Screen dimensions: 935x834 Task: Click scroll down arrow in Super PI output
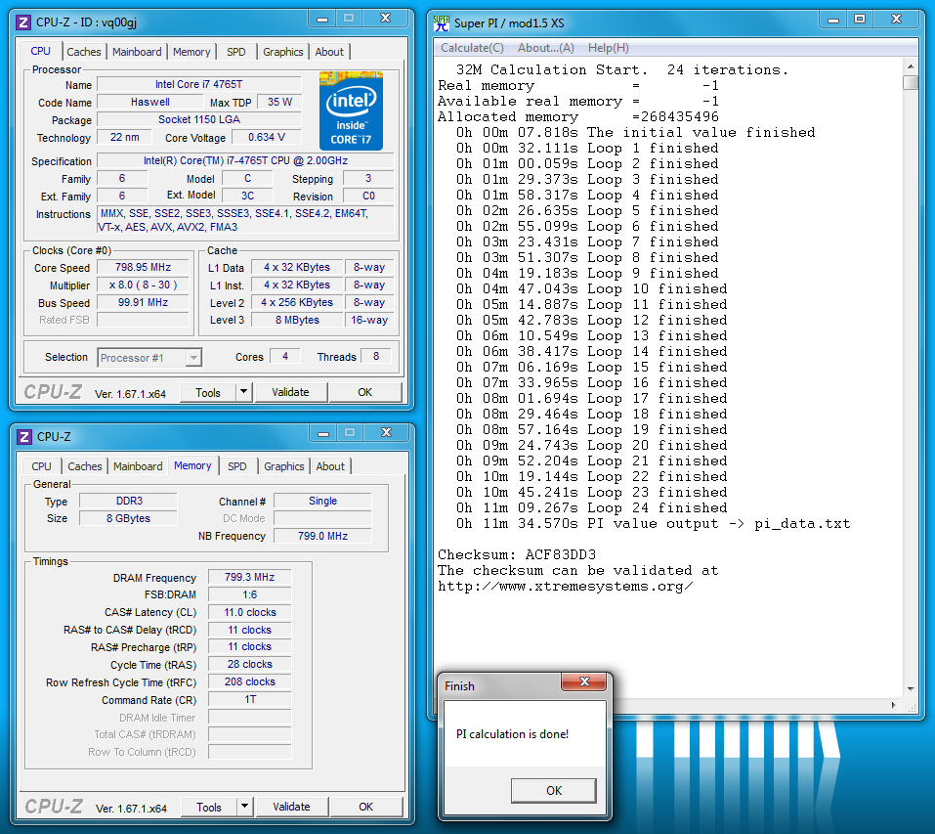(910, 688)
